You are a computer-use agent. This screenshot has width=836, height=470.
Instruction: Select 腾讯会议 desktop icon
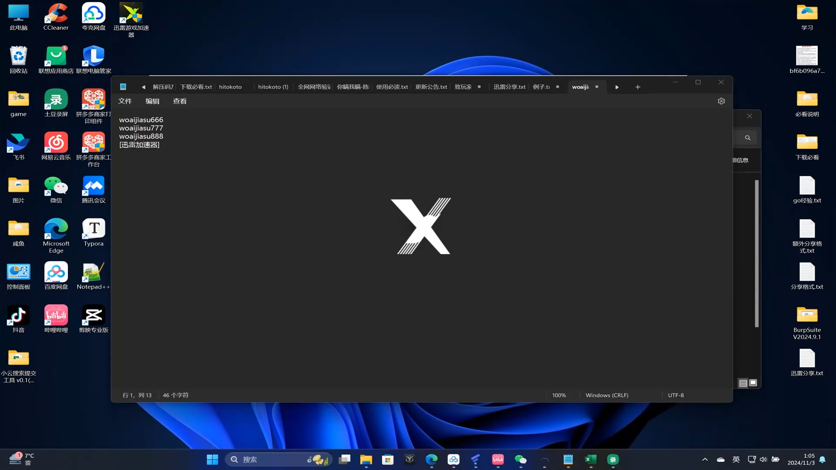click(94, 190)
